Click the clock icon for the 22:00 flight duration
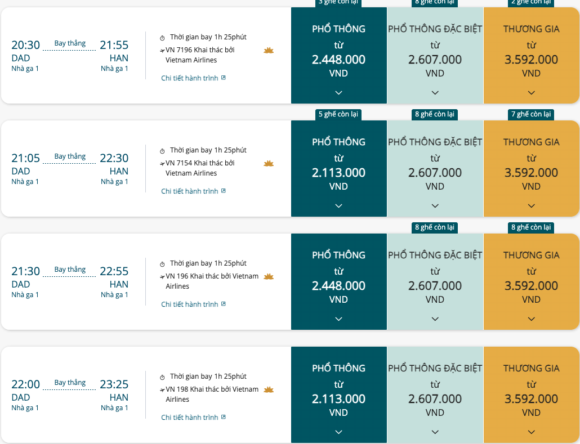This screenshot has width=580, height=444. 162,377
